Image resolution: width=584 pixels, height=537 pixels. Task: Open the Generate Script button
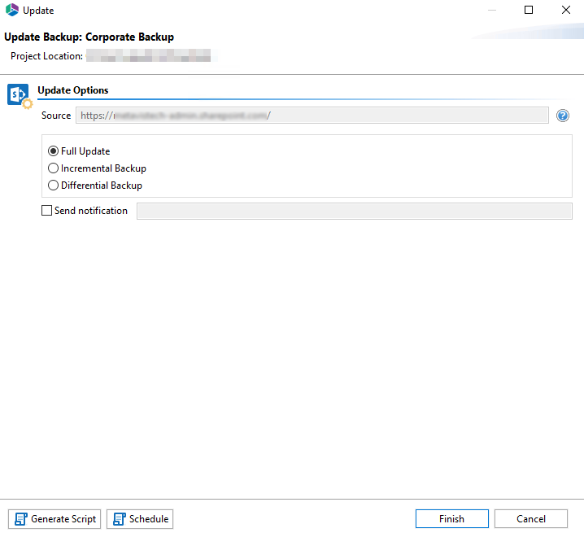(x=54, y=519)
